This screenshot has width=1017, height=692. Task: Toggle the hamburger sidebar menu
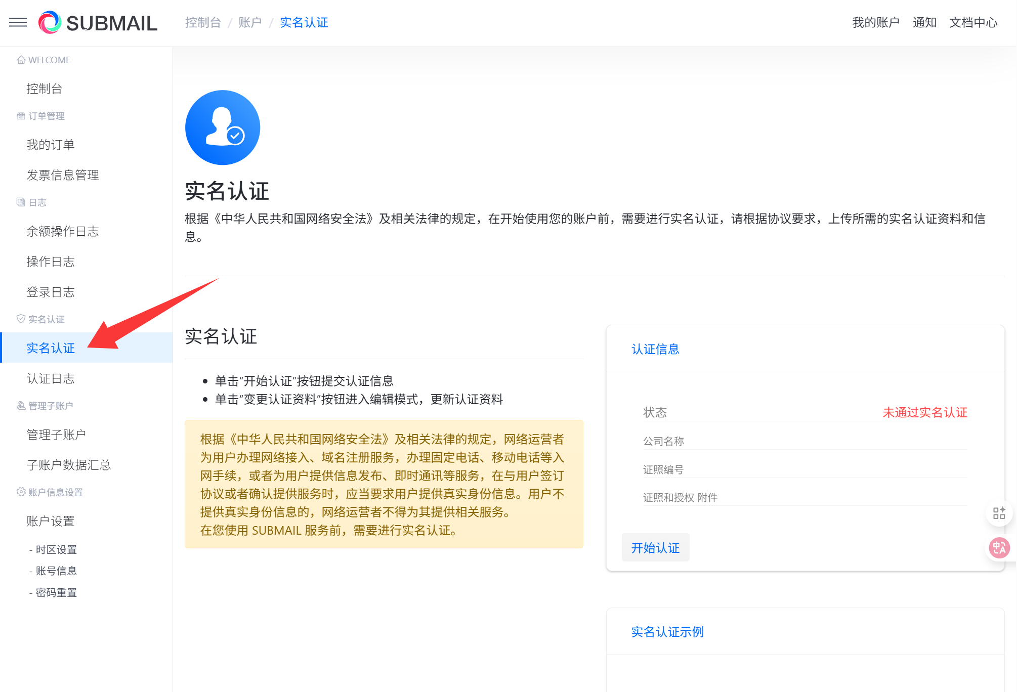pyautogui.click(x=18, y=22)
